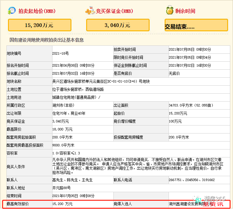This screenshot has width=233, height=209.
Task: Click the 交易结束 status box
Action: click(196, 25)
